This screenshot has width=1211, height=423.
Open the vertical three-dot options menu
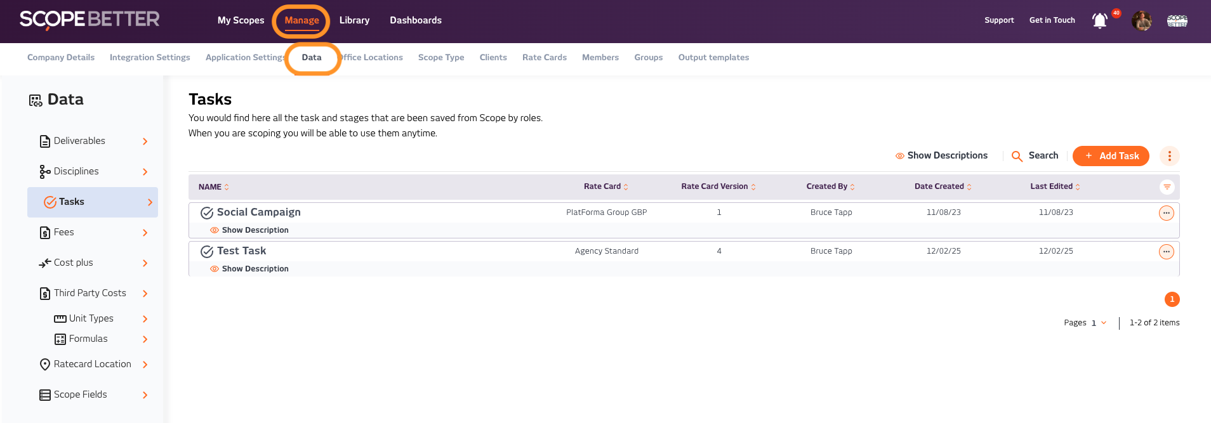[1169, 156]
